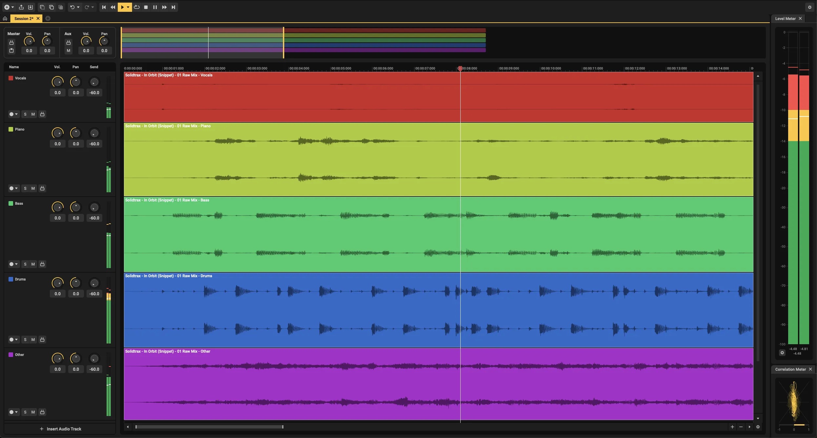Click Insert Audio Track

[60, 429]
